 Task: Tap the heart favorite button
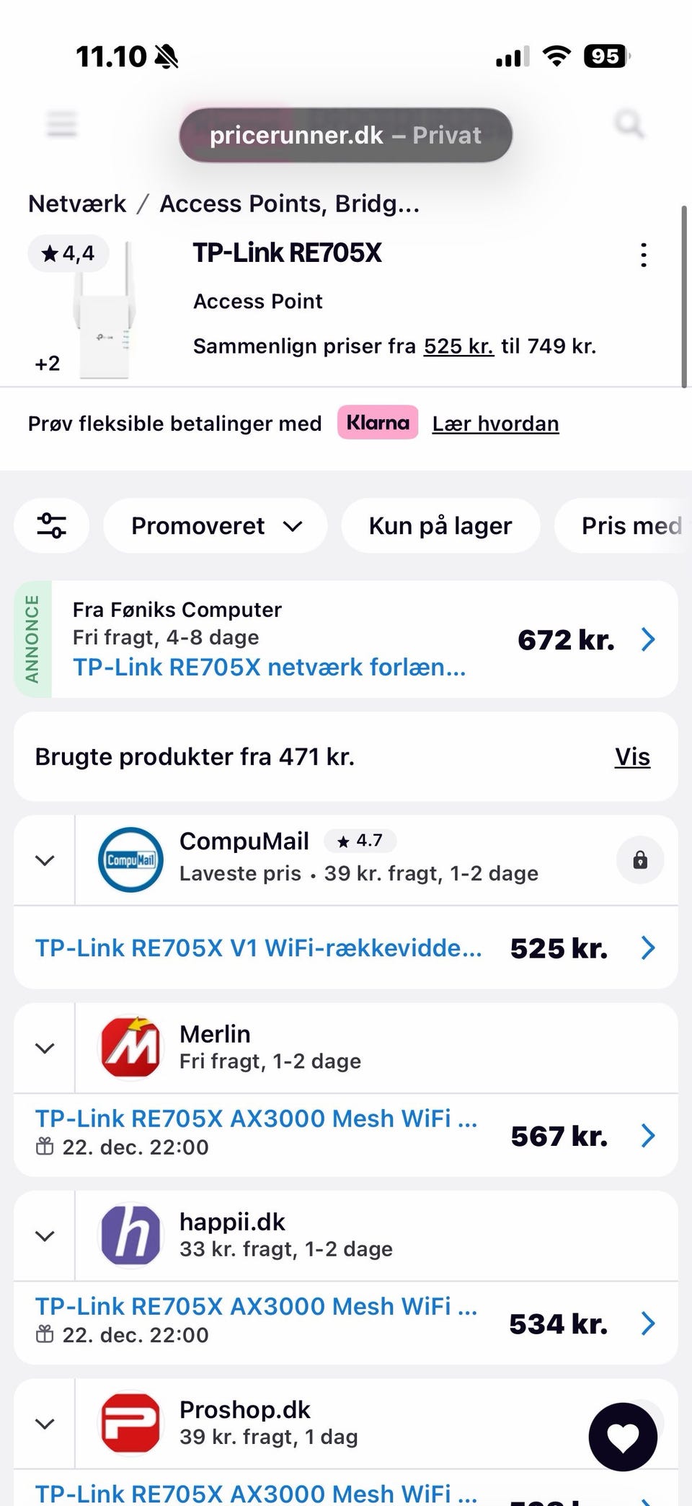(x=623, y=1436)
